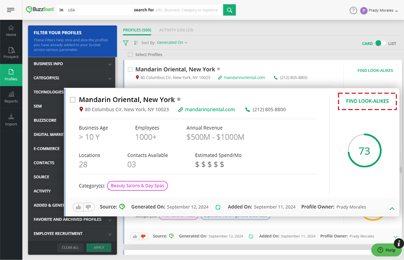Click thumbs up on lower background card
This screenshot has height=260, width=404.
[x=135, y=236]
